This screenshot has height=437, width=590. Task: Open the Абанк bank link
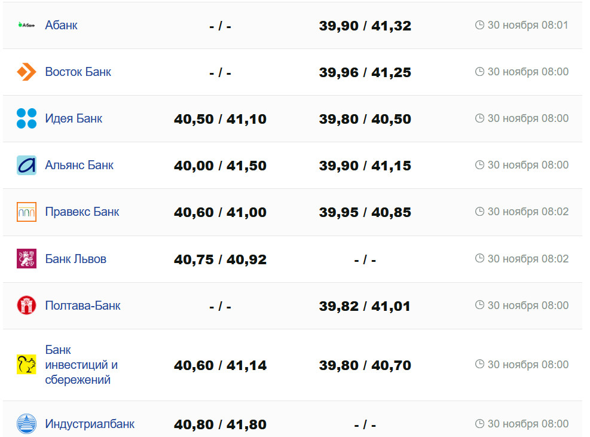[61, 25]
